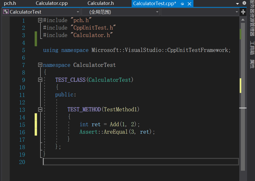255x181 pixels.
Task: Collapse the #include block at line 1
Action: (40, 20)
